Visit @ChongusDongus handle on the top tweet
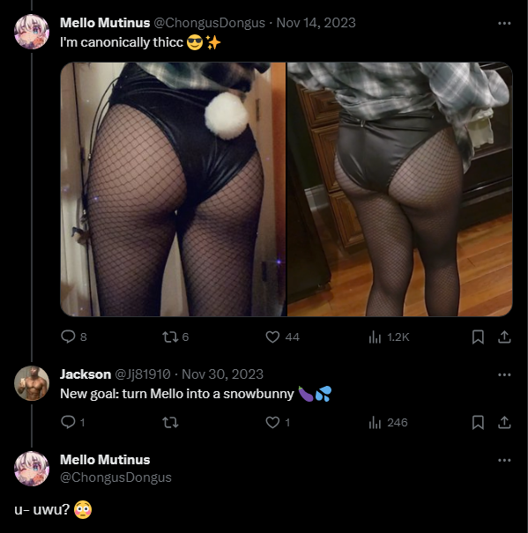The image size is (528, 533). pos(209,23)
